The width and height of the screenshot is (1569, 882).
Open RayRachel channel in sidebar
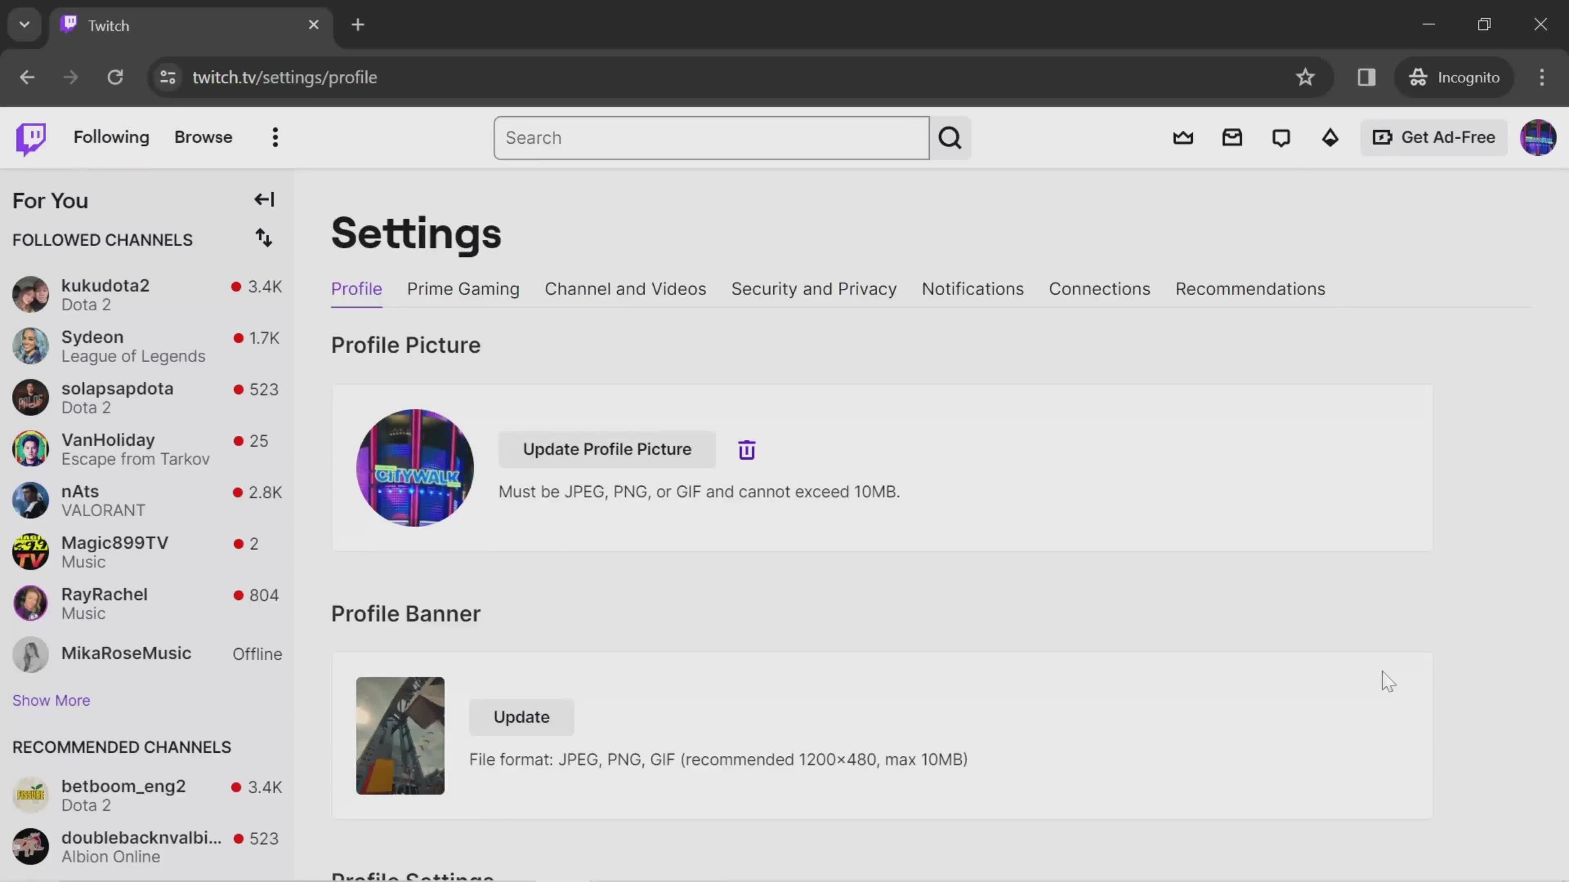(146, 603)
